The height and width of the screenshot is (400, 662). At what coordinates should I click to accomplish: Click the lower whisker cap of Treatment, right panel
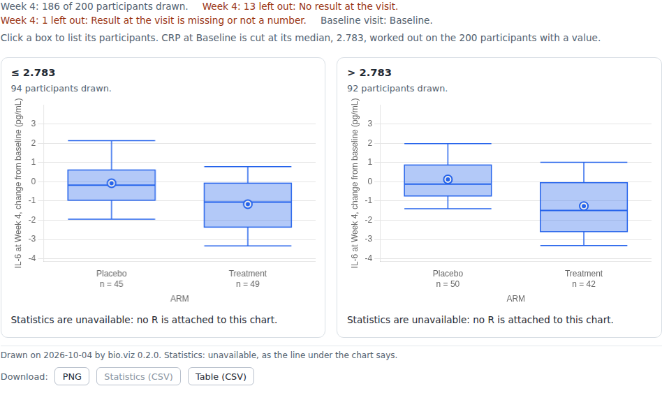(584, 246)
